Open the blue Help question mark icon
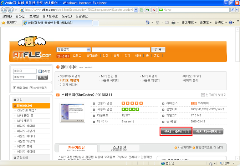The width and height of the screenshot is (240, 166). pyautogui.click(x=230, y=22)
